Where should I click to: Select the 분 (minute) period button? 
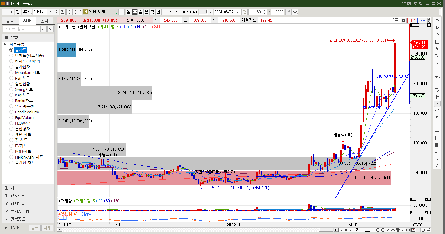point(147,12)
